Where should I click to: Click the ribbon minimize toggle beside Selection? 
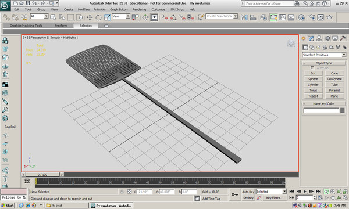(106, 26)
